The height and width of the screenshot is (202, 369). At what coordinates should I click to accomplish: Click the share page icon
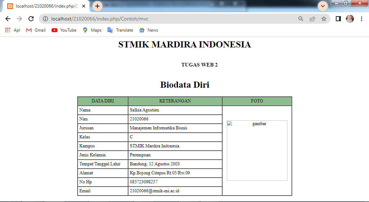[312, 19]
